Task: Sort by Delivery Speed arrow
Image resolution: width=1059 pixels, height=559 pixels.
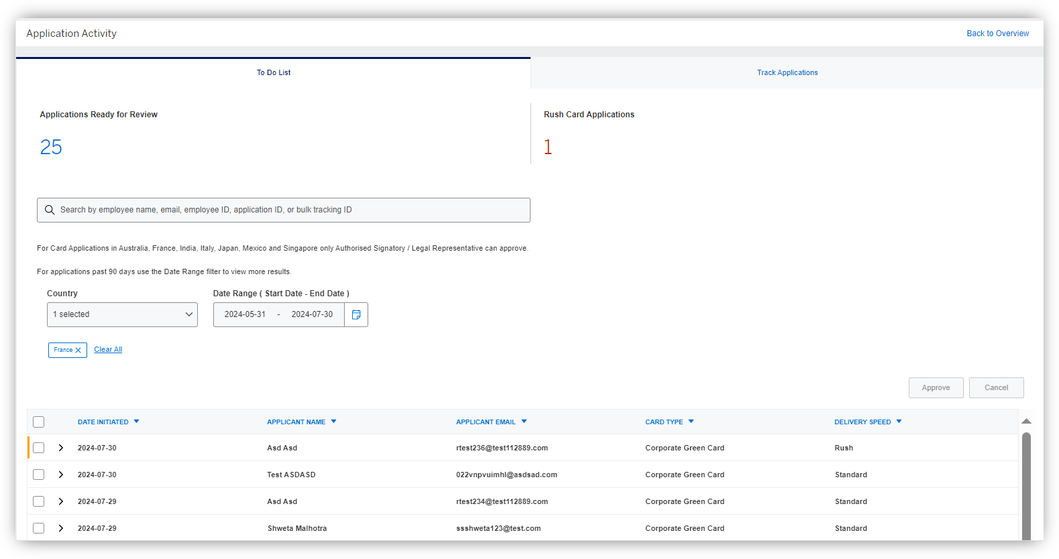Action: 899,422
